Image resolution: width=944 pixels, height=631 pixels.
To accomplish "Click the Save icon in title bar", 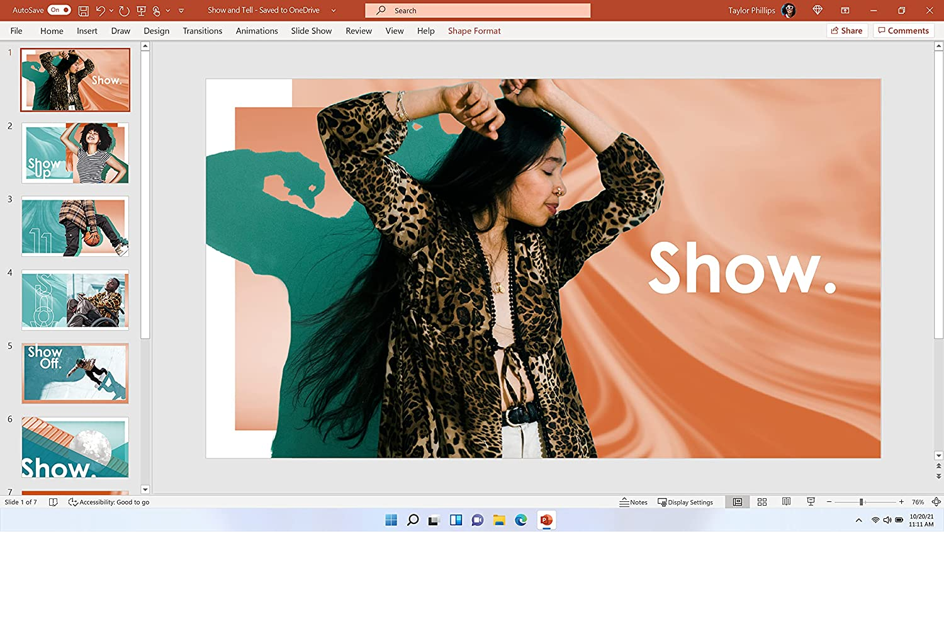I will [83, 11].
